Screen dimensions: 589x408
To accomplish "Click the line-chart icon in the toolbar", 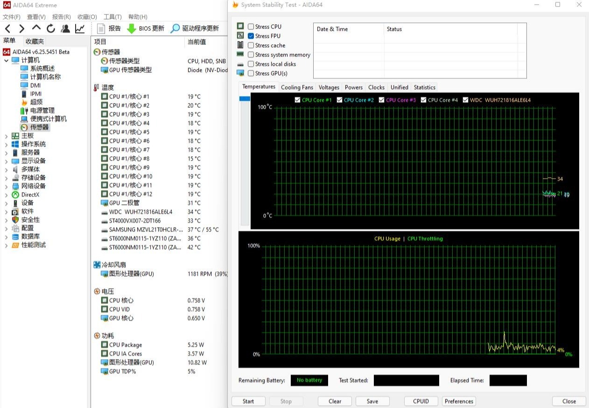I will (x=80, y=28).
